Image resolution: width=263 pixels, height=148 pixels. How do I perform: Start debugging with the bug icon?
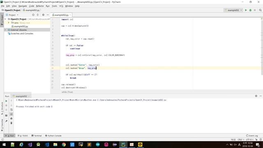[250, 10]
